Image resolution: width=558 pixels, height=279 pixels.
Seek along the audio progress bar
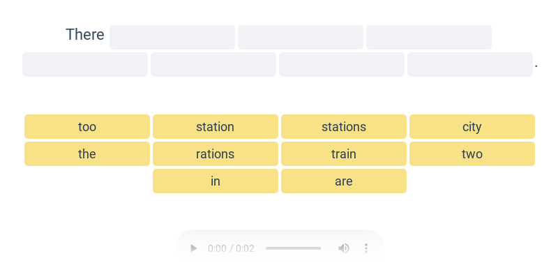[x=293, y=248]
